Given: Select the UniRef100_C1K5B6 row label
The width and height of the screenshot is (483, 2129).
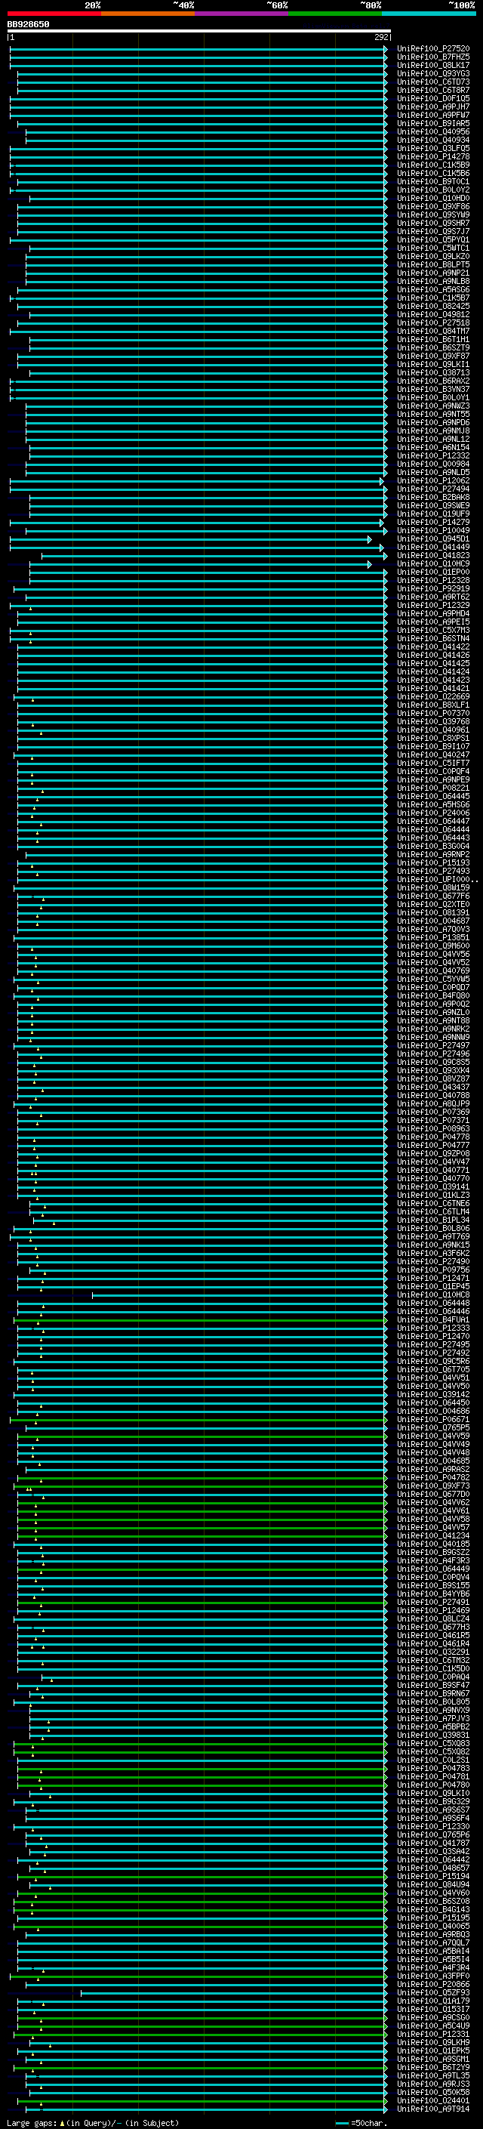Looking at the screenshot, I should [x=433, y=173].
